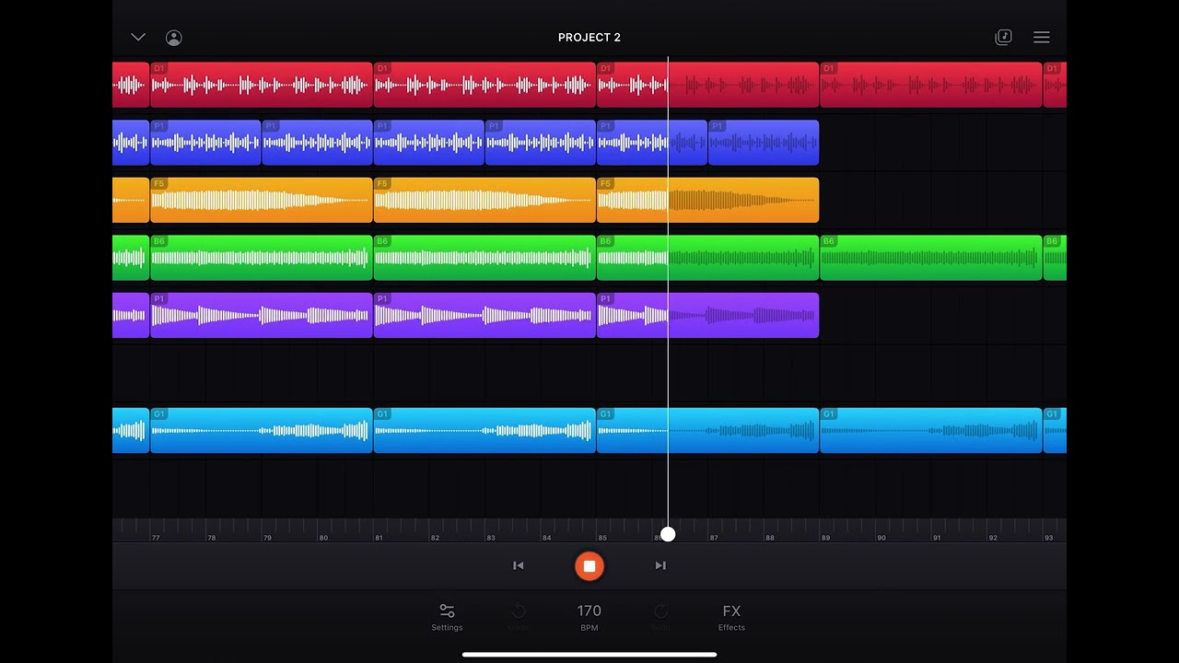1179x663 pixels.
Task: Jump to bar 87 on the ruler
Action: [714, 538]
